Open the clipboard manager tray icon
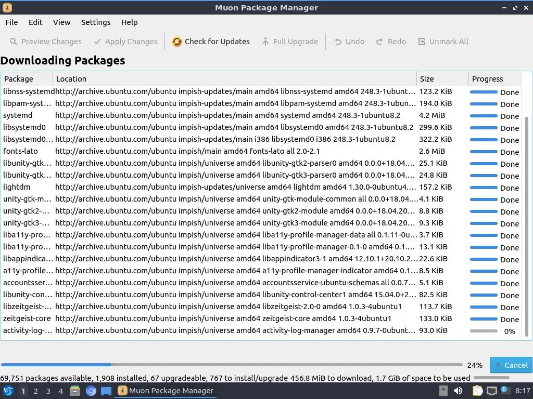This screenshot has width=533, height=399. (x=478, y=391)
